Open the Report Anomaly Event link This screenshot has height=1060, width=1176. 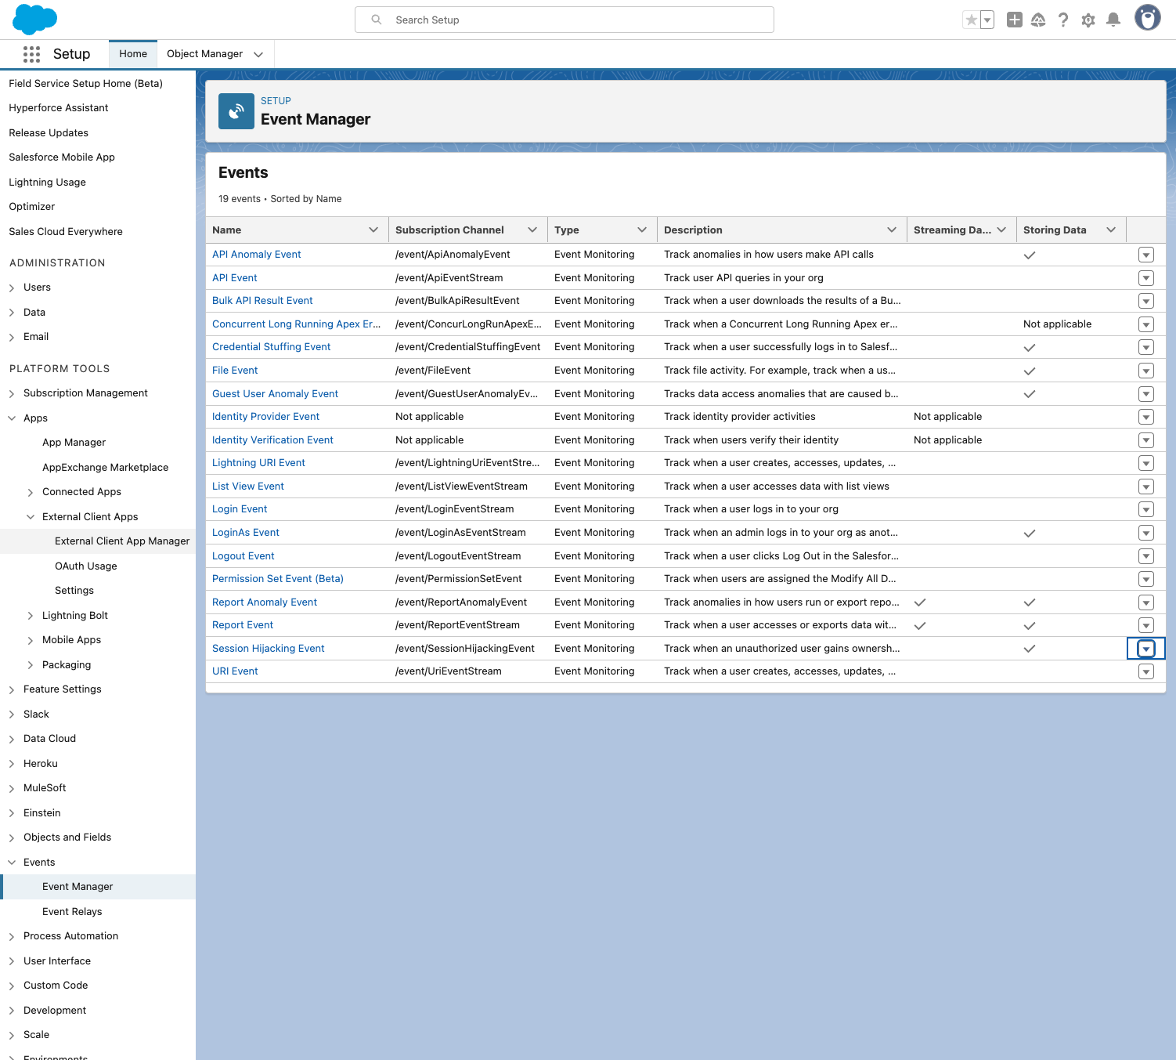(265, 602)
